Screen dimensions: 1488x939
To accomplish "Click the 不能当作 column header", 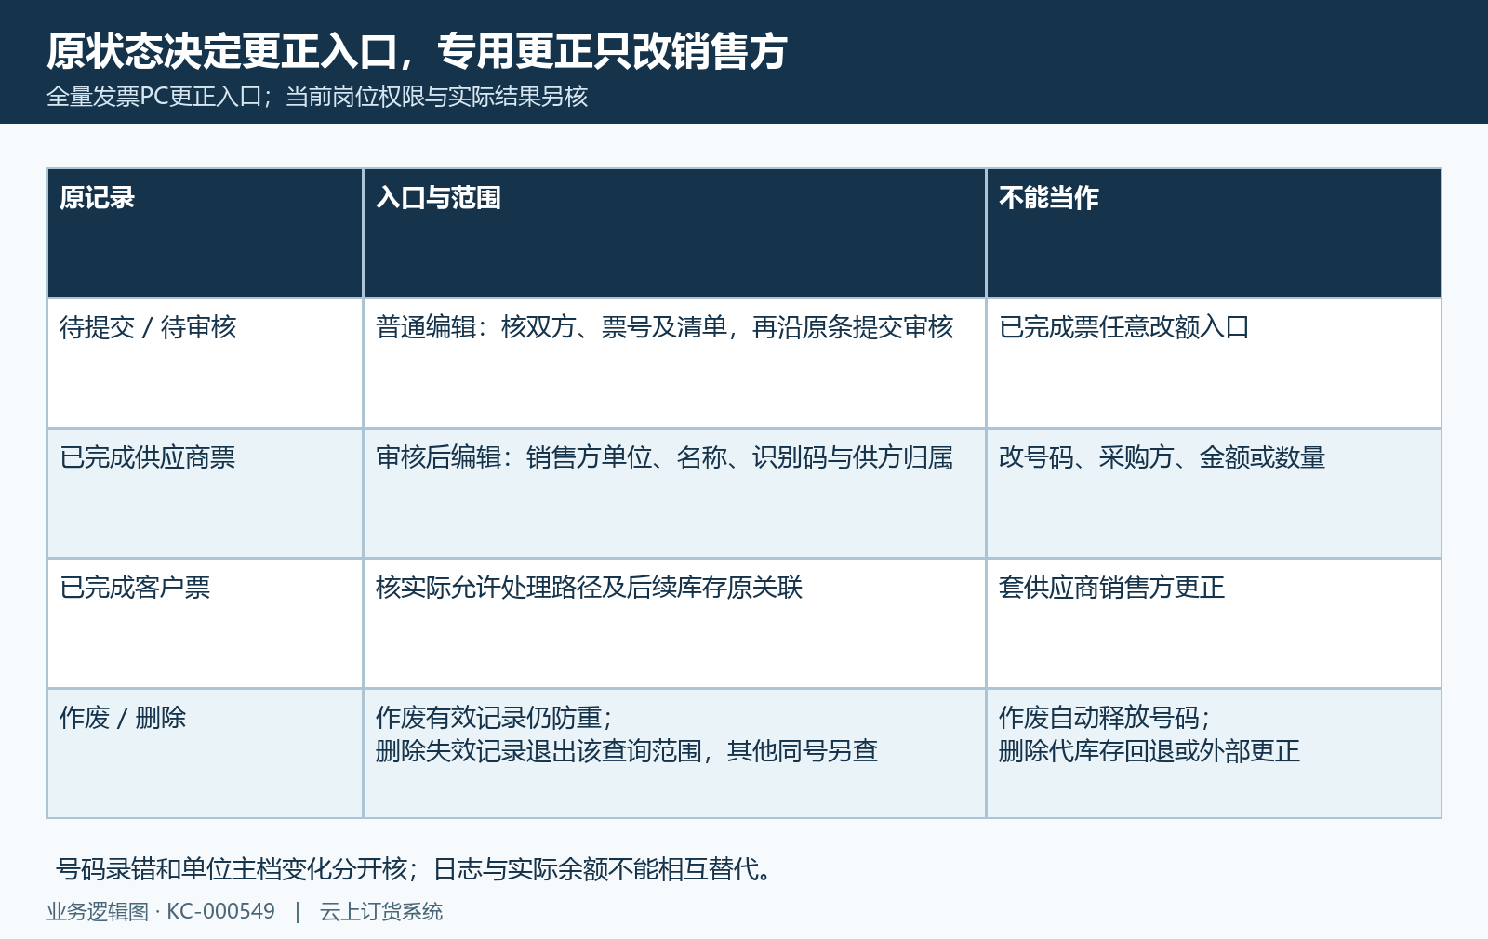I will tap(1214, 233).
